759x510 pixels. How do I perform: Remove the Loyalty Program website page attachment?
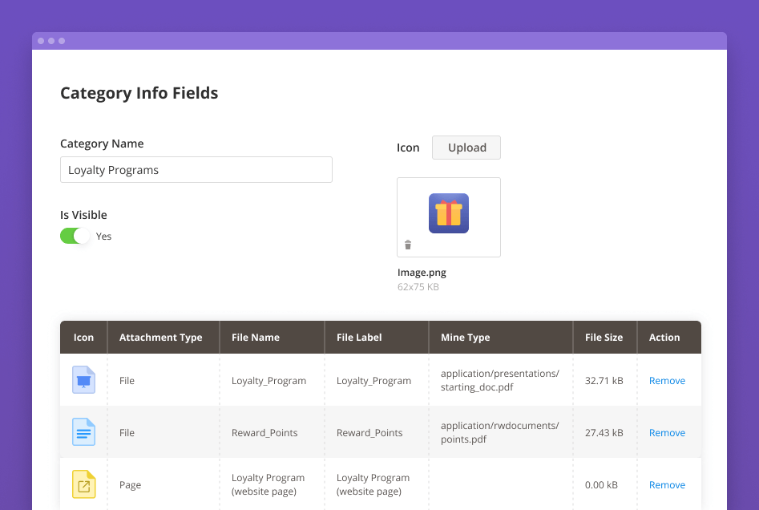tap(667, 484)
